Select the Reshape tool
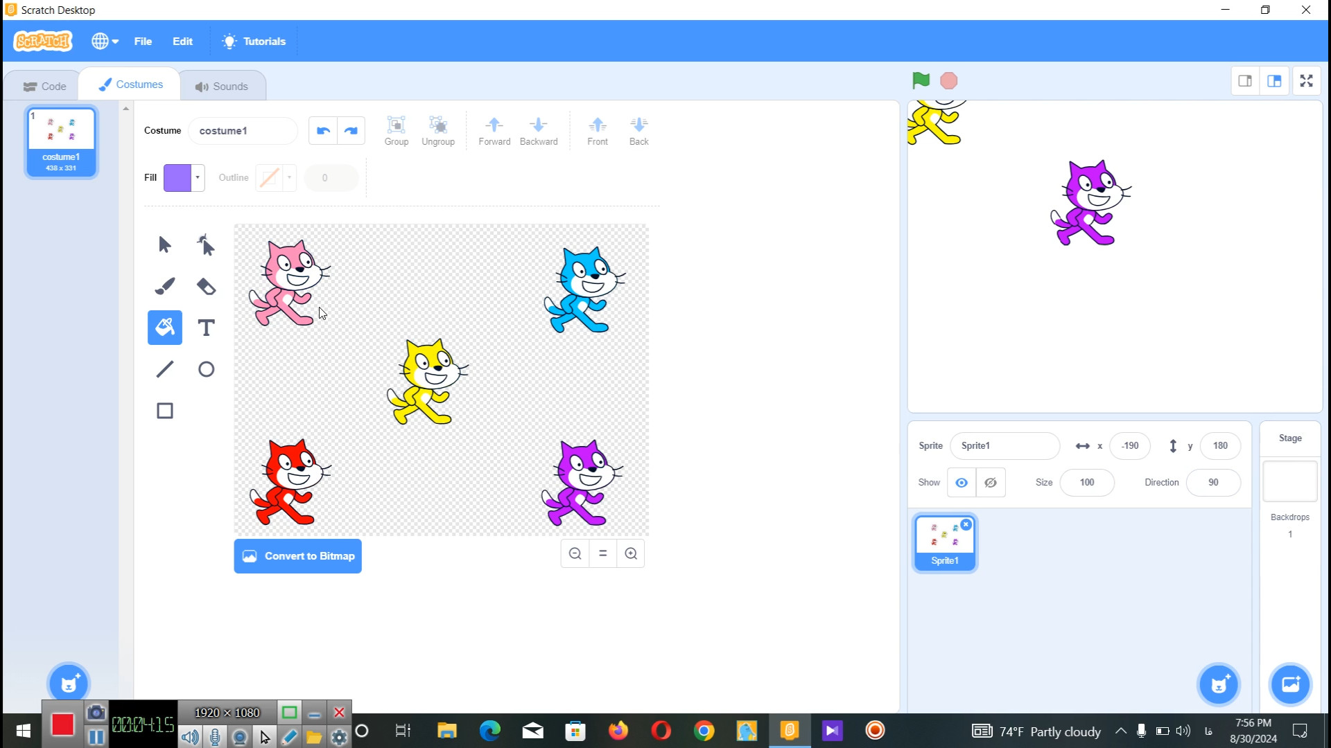Screen dimensions: 1331x748 pos(206,244)
